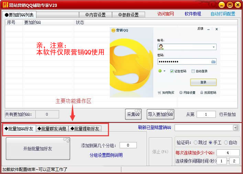This screenshot has height=174, width=243.
Task: Select the 自动 captcha radio button
Action: point(226,142)
